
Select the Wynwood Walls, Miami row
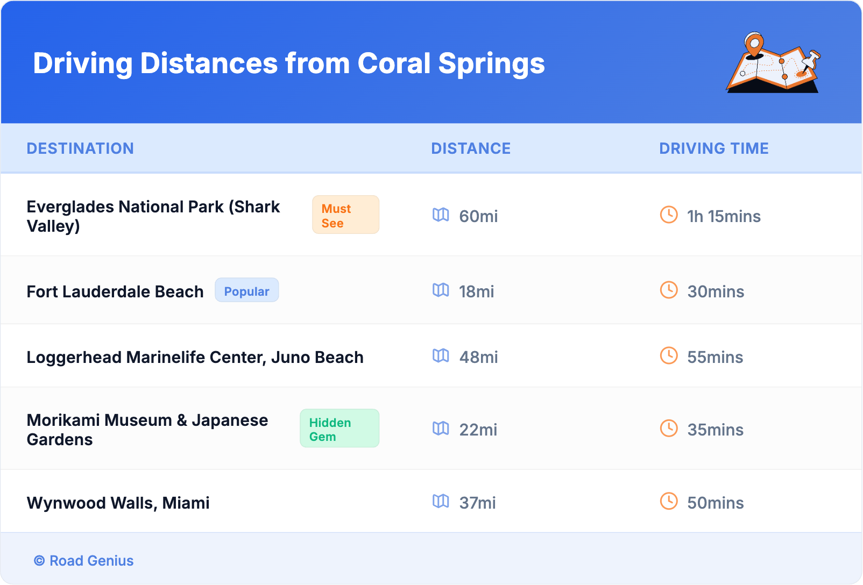(x=118, y=503)
